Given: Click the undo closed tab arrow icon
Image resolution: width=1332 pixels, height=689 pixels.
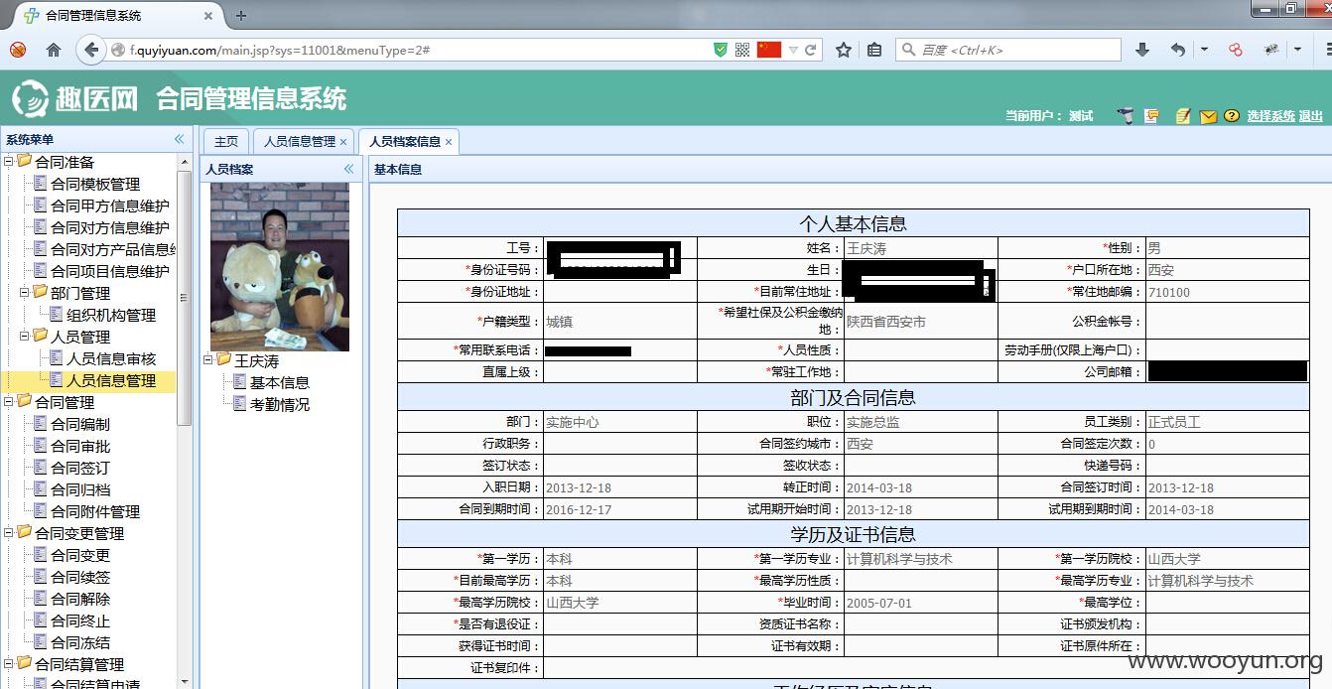Looking at the screenshot, I should (x=1177, y=50).
